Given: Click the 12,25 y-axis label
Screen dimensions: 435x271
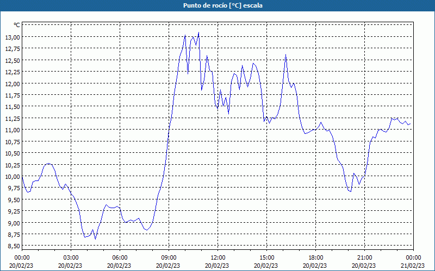Looking at the screenshot, I should [13, 72].
